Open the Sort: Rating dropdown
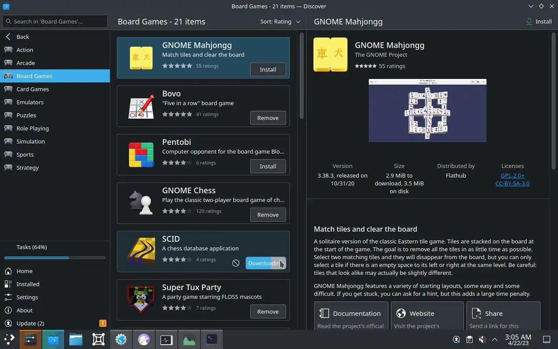Screen dimensions: 558x349 [x=280, y=21]
